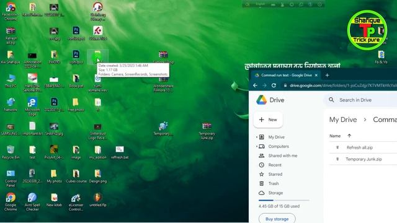The height and width of the screenshot is (223, 397).
Task: Click 4.45 GB of 15 GB used text
Action: (x=279, y=206)
